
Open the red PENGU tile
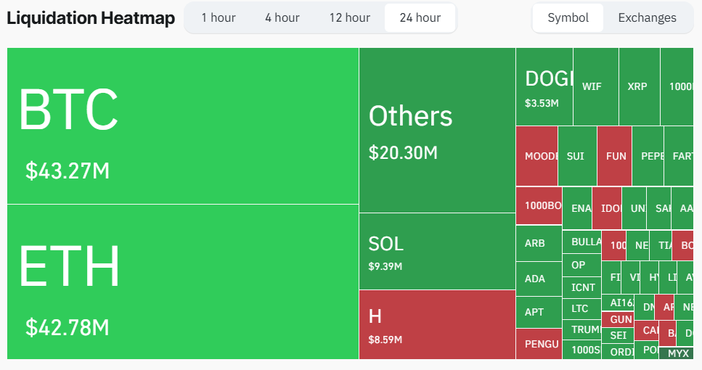539,344
